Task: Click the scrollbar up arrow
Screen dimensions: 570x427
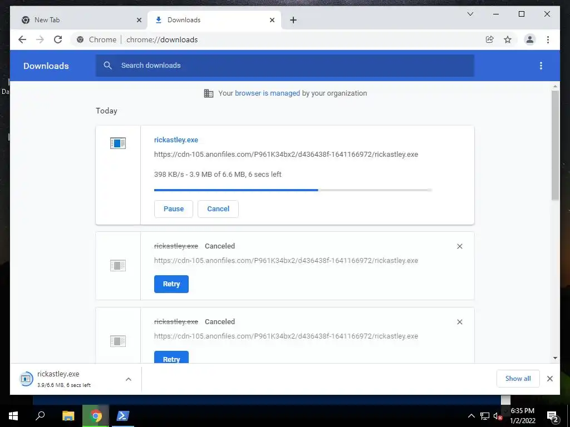Action: tap(555, 86)
